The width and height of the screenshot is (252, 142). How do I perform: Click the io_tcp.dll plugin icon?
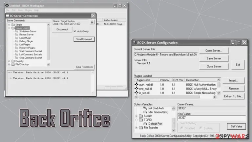click(x=136, y=93)
